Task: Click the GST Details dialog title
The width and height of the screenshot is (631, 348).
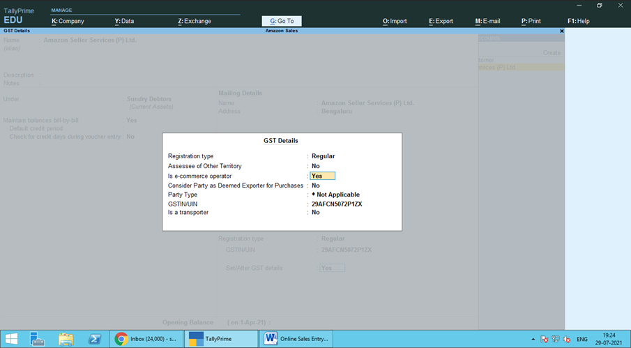Action: (280, 141)
